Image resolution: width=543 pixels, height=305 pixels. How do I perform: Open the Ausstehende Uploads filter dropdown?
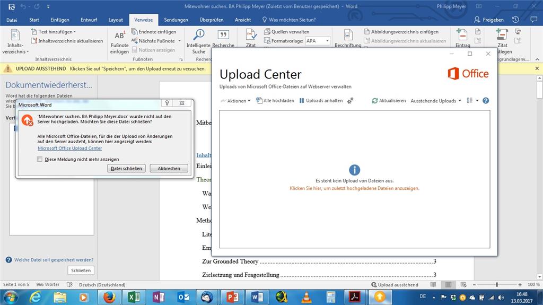point(436,101)
